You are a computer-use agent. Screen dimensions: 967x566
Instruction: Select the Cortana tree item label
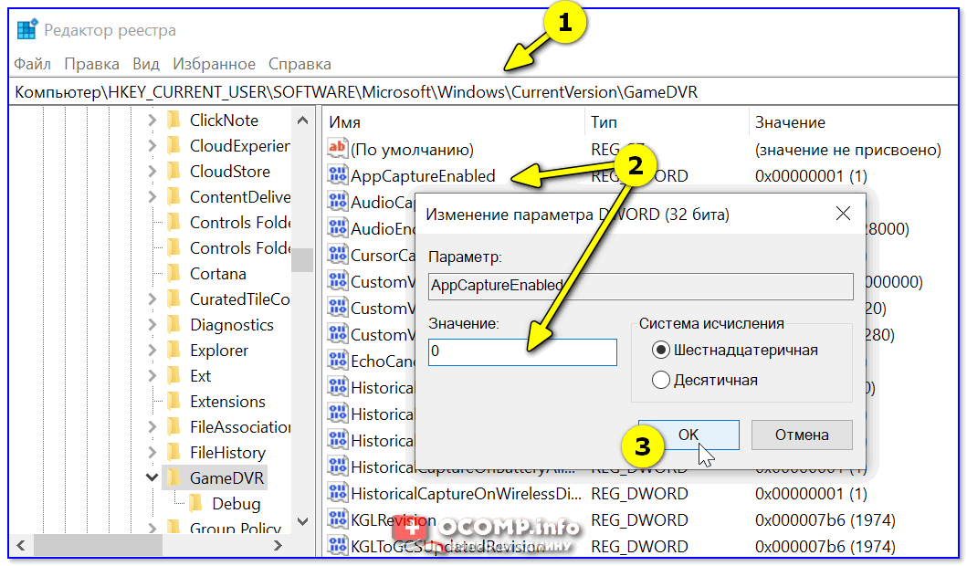[x=217, y=273]
